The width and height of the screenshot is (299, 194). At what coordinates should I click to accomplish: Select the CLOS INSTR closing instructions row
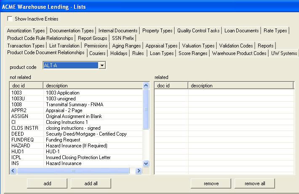pyautogui.click(x=76, y=128)
